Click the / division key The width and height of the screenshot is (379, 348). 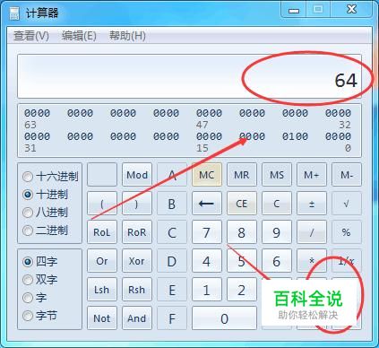point(312,232)
